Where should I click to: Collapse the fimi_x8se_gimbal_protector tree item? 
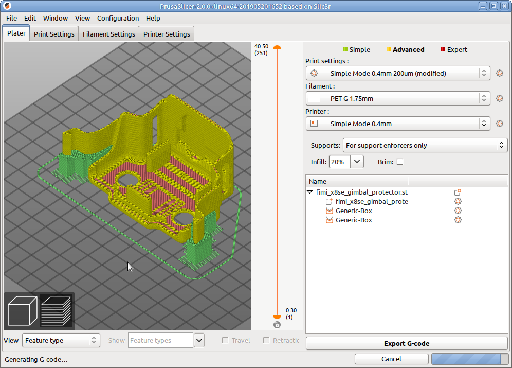[x=309, y=192]
